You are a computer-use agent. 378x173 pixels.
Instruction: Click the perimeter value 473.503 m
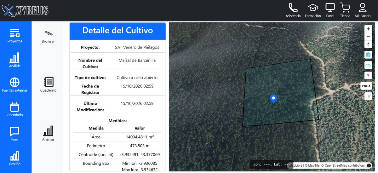(x=140, y=146)
